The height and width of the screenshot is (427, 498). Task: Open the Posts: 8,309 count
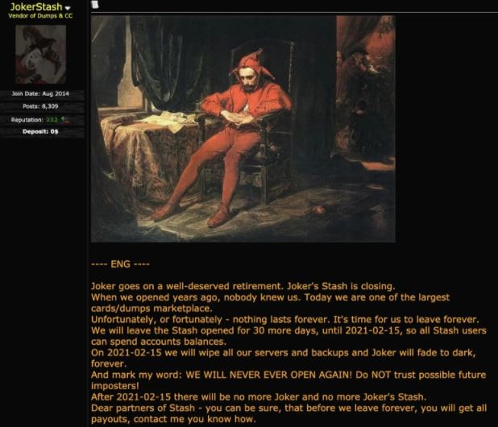click(40, 106)
